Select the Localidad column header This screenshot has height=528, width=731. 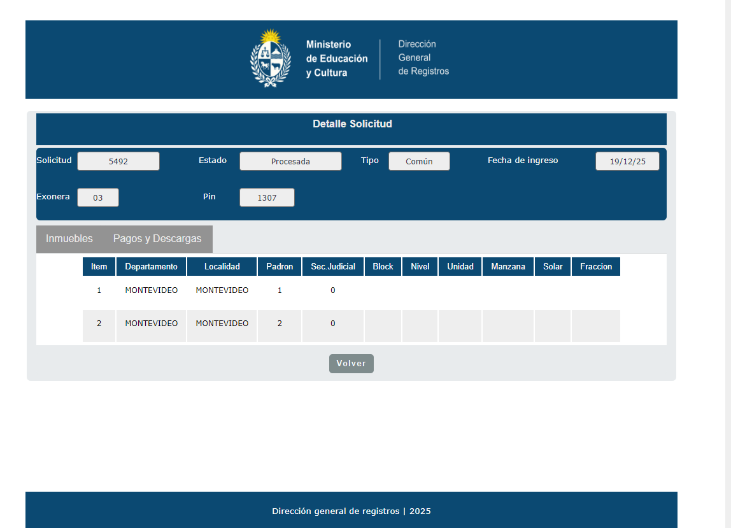pyautogui.click(x=222, y=267)
